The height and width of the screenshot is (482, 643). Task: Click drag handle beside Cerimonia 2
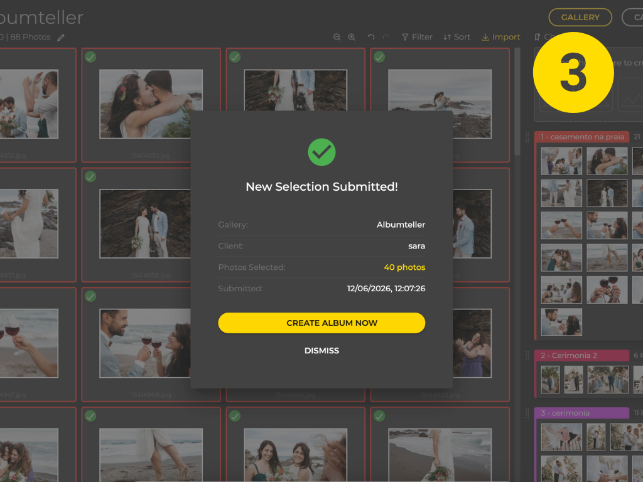pos(527,356)
